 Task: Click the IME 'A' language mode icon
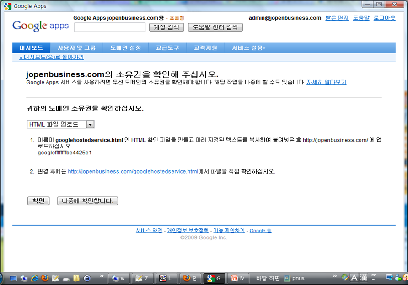tap(354, 278)
